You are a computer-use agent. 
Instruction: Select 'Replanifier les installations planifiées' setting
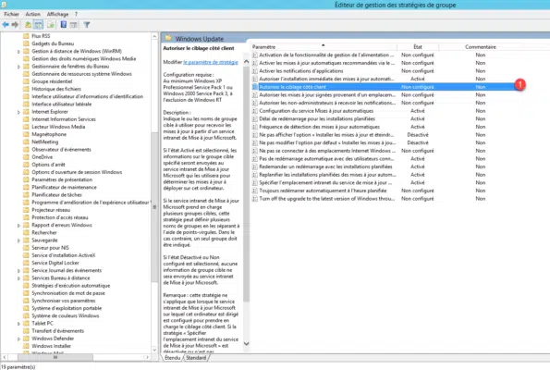[x=327, y=175]
